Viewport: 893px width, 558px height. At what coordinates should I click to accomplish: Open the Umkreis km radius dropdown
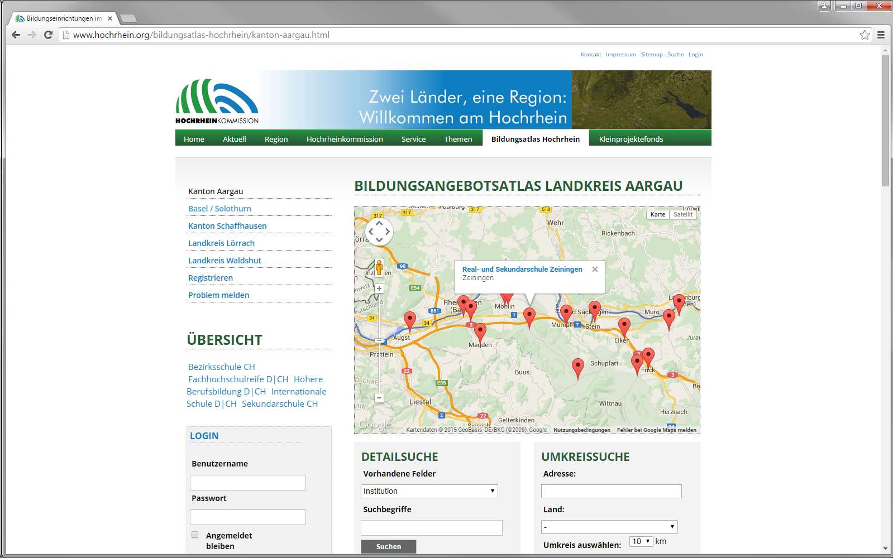click(x=641, y=541)
